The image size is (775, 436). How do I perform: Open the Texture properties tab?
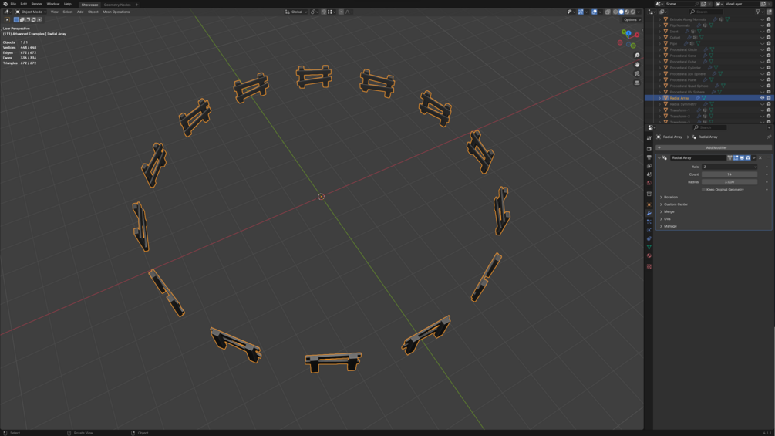[x=649, y=266]
